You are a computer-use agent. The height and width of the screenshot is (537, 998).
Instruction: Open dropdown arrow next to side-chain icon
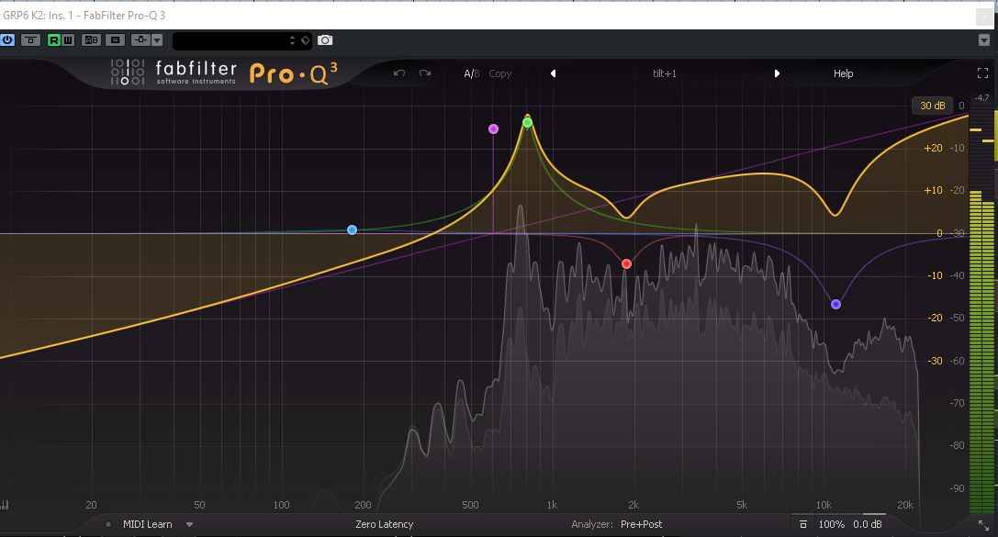(x=157, y=40)
